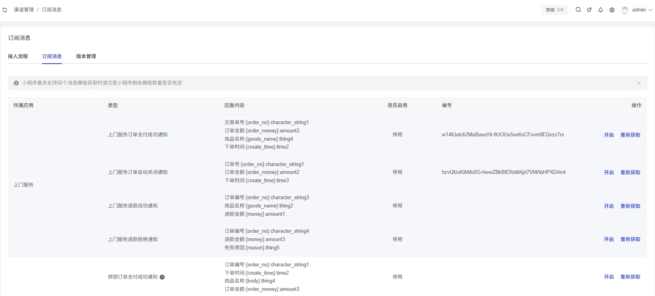Click the refresh icon beside 渠道管理
The image size is (655, 296).
tap(5, 10)
